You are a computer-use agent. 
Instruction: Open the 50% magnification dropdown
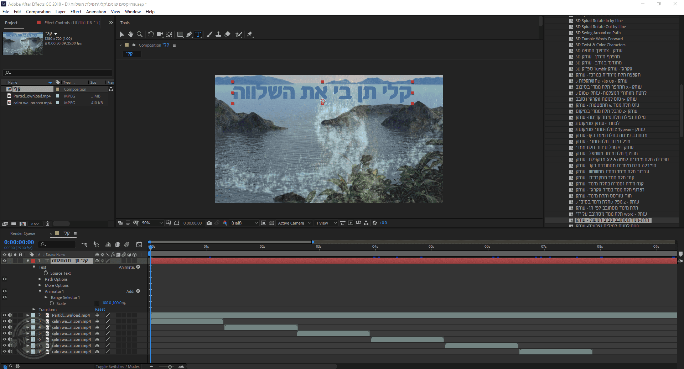(152, 223)
